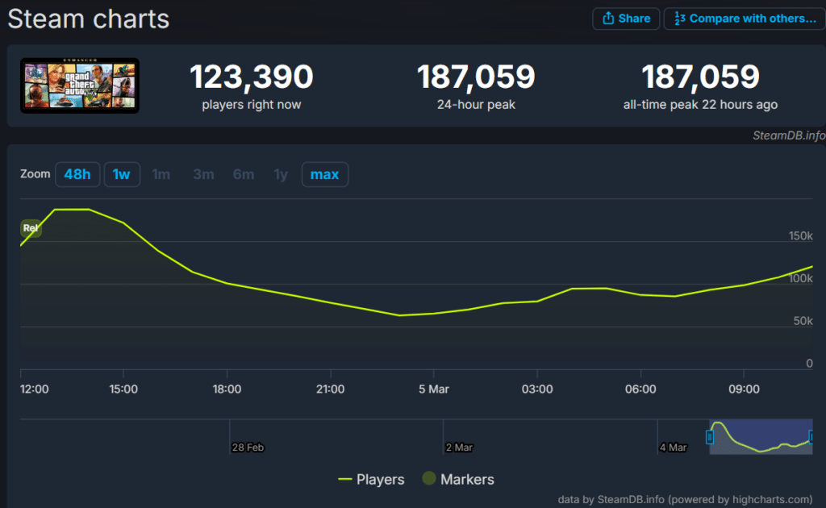826x508 pixels.
Task: Click the highlighted navigator selection window
Action: pyautogui.click(x=761, y=437)
